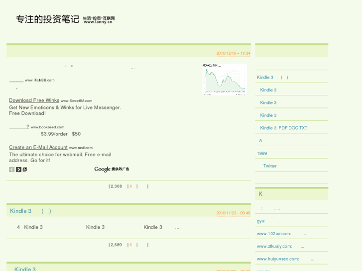Click the next ad arrow icon

[19, 170]
